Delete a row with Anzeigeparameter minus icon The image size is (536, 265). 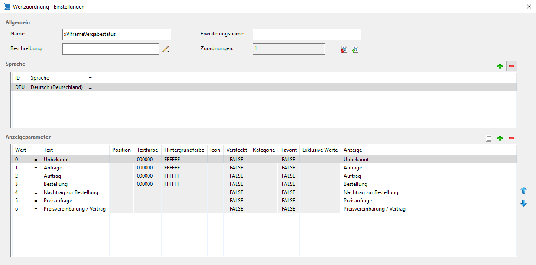[512, 138]
